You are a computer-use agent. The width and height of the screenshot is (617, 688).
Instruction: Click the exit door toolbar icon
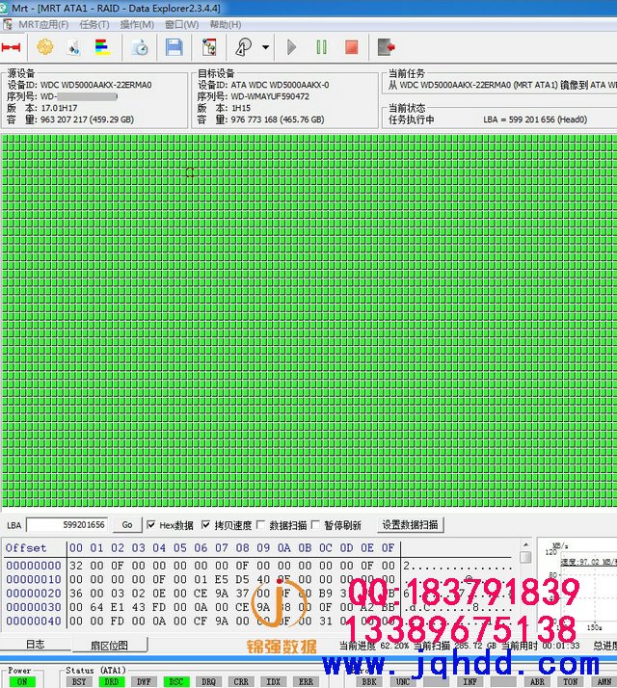[x=386, y=47]
